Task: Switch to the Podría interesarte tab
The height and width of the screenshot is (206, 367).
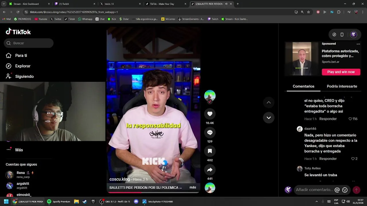Action: click(x=342, y=86)
